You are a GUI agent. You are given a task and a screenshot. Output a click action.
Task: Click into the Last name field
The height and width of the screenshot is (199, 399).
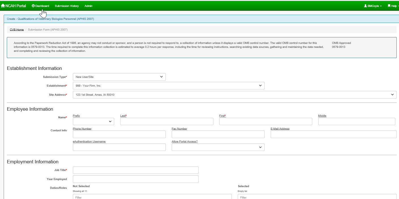[x=166, y=121]
